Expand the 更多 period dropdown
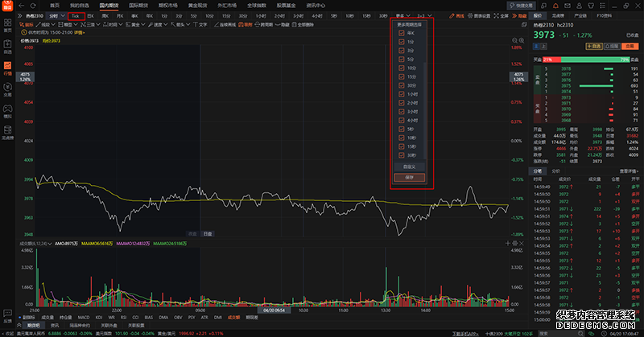The width and height of the screenshot is (644, 337). pyautogui.click(x=402, y=15)
